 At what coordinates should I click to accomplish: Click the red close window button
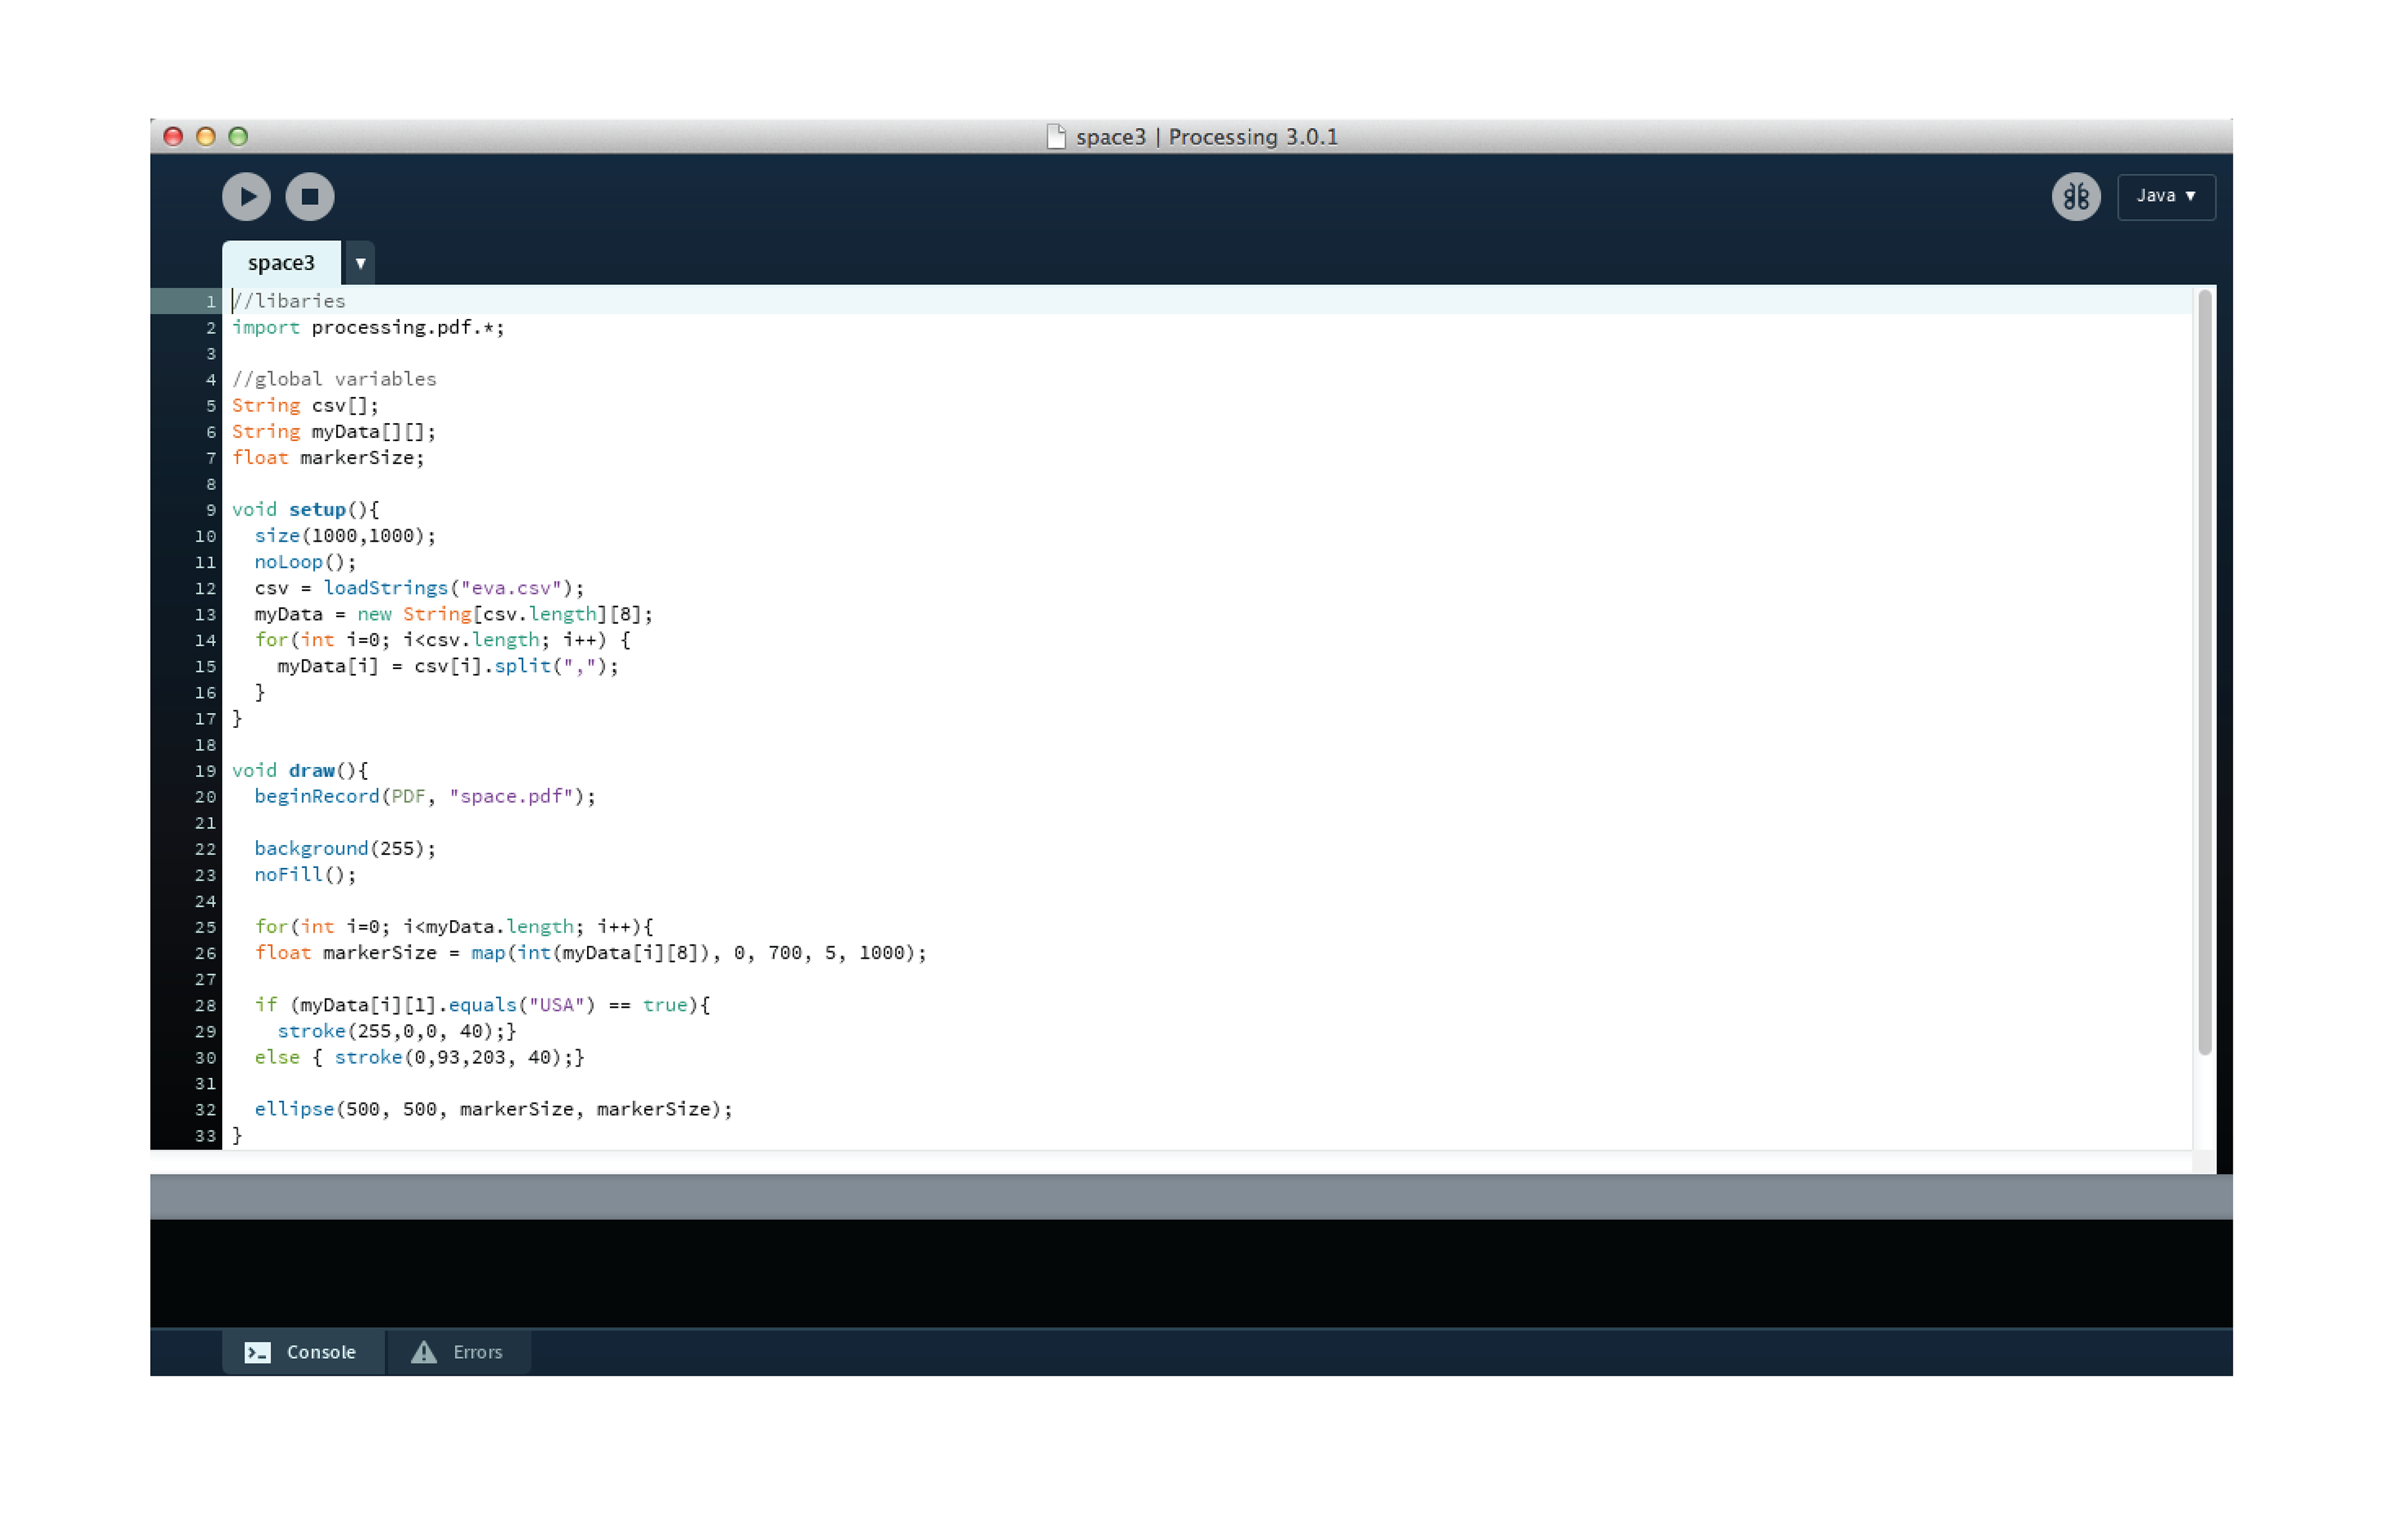[x=173, y=137]
